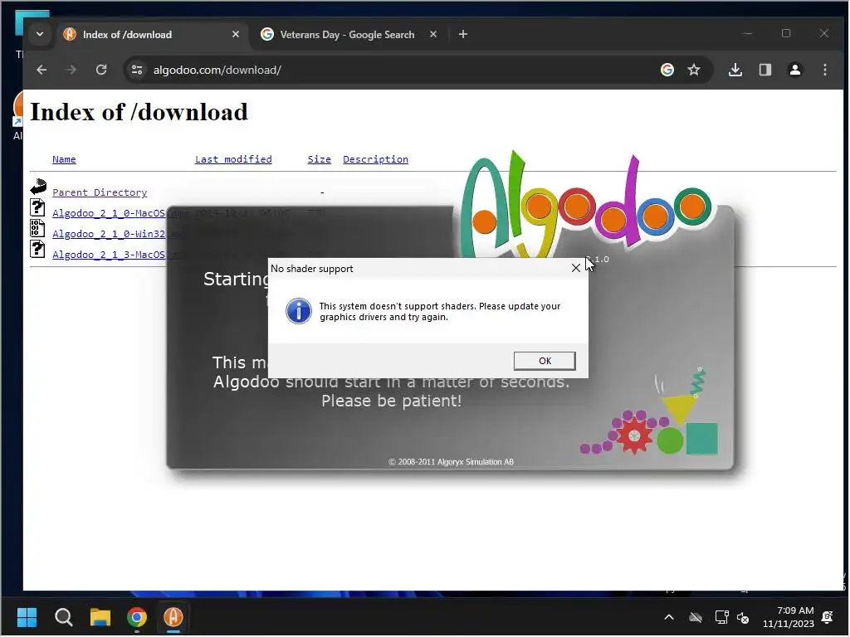Click the cloud sync tray icon
Image resolution: width=850 pixels, height=637 pixels.
pyautogui.click(x=696, y=617)
